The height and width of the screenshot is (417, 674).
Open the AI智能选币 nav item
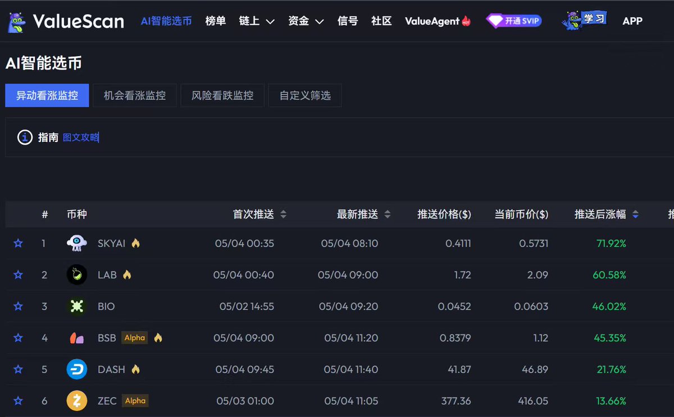point(166,21)
